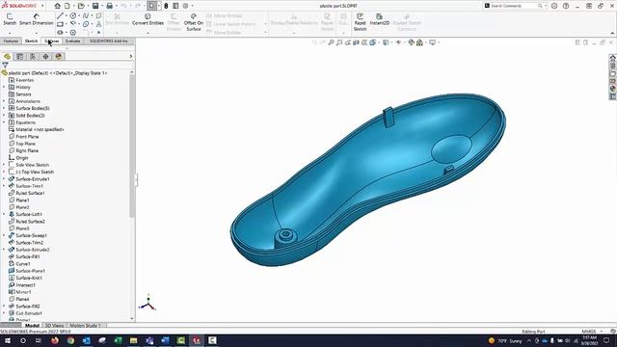Open the 3D Views bottom tab
This screenshot has width=617, height=347.
[x=54, y=326]
